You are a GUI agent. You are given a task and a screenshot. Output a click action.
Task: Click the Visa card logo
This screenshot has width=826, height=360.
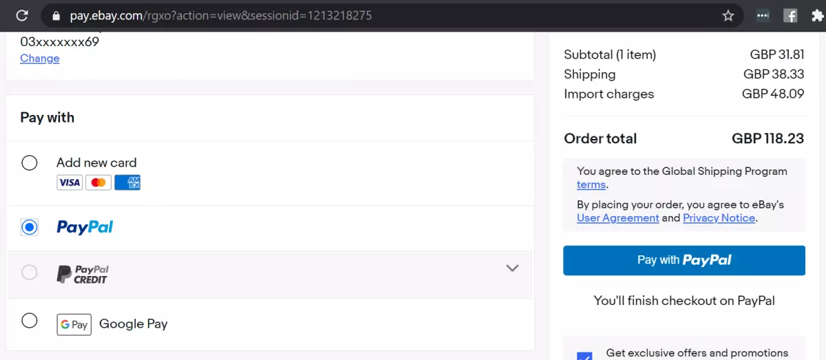(x=70, y=182)
